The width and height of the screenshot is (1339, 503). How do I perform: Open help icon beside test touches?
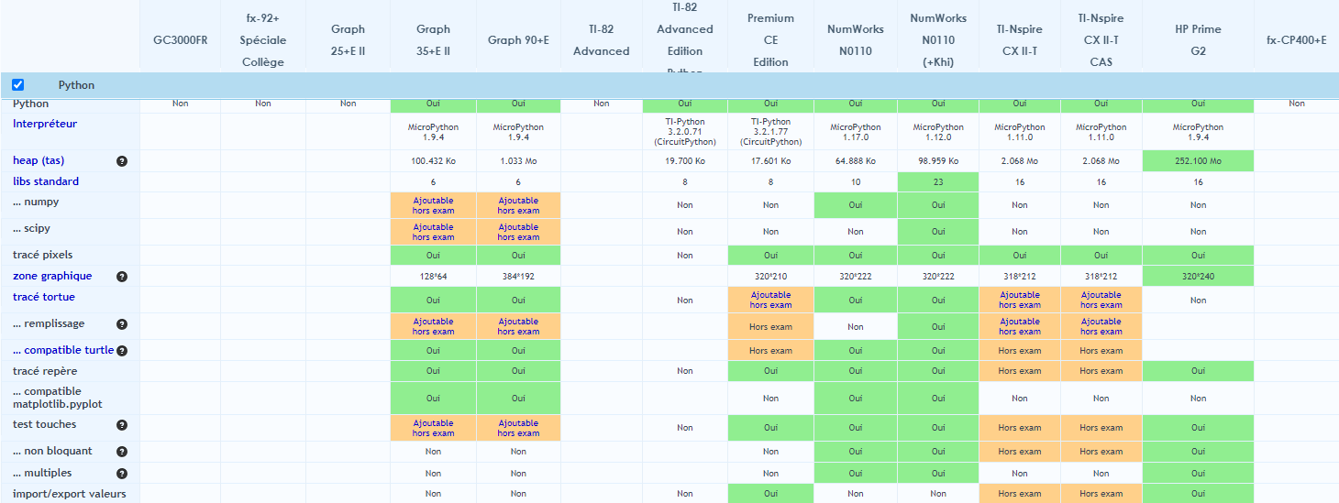(122, 425)
